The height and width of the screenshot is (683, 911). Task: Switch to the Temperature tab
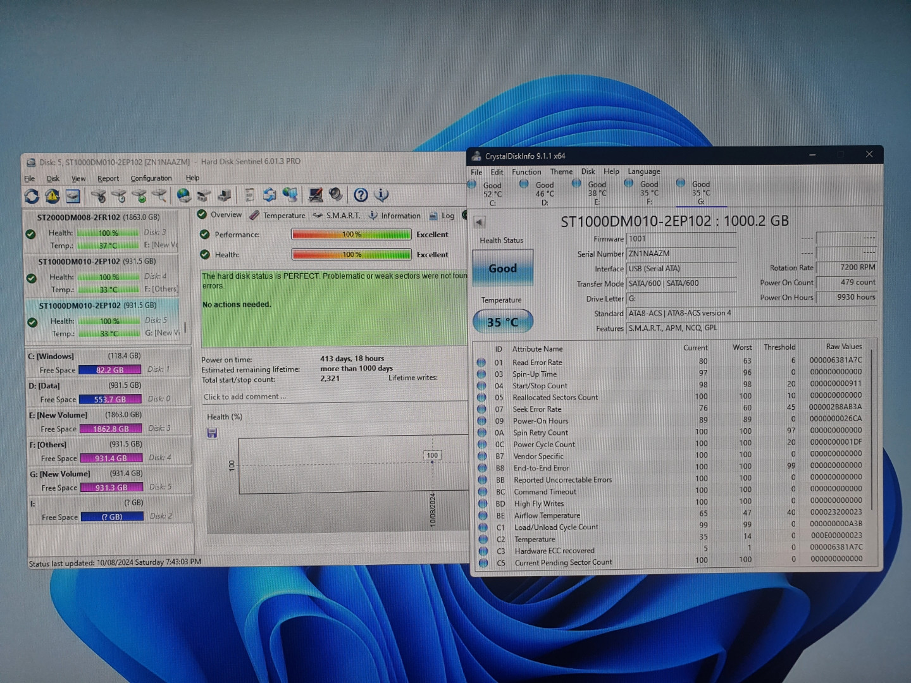278,216
